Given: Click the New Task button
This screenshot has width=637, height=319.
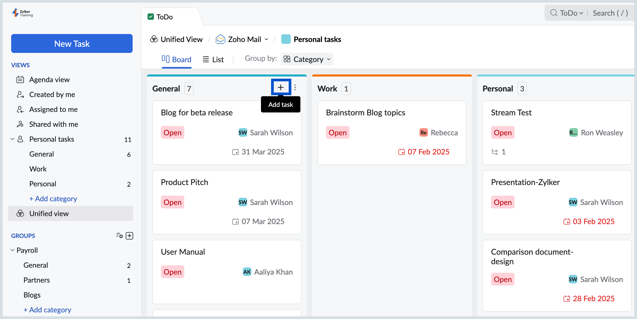Looking at the screenshot, I should tap(72, 43).
